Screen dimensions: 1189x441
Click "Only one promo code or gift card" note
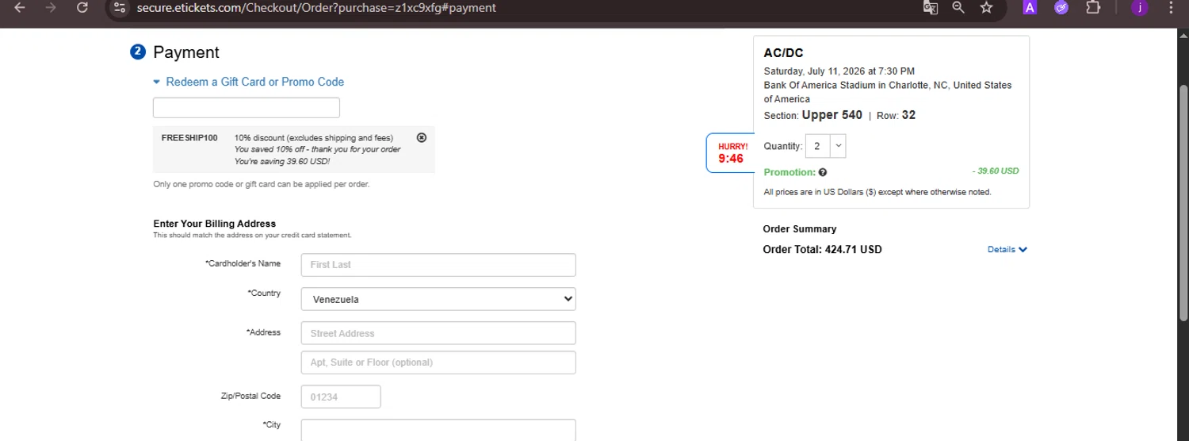click(x=261, y=185)
